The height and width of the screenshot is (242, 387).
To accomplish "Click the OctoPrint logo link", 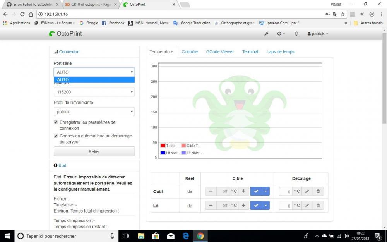I will [65, 34].
